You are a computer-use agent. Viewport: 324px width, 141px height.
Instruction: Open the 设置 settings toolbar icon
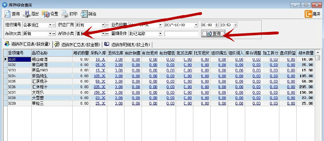click(46, 14)
